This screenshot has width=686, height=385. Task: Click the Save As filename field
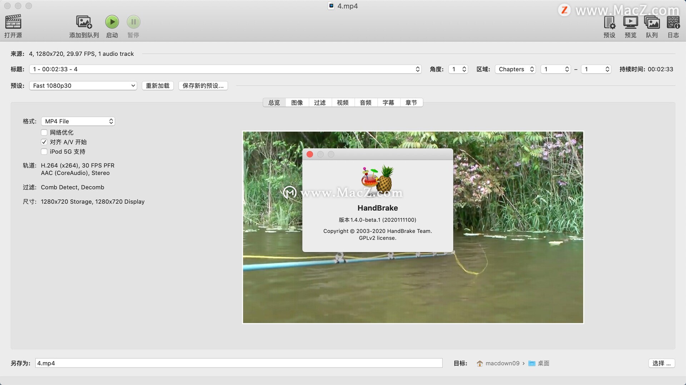click(x=239, y=363)
